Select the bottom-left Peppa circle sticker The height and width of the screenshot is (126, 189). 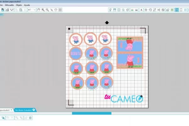pos(77,83)
